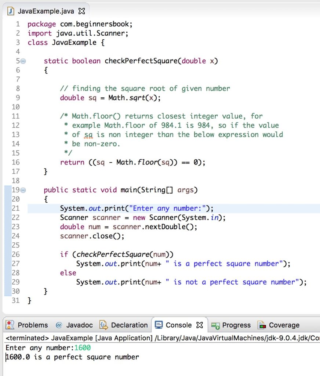Click the Coverage view icon

[x=262, y=325]
